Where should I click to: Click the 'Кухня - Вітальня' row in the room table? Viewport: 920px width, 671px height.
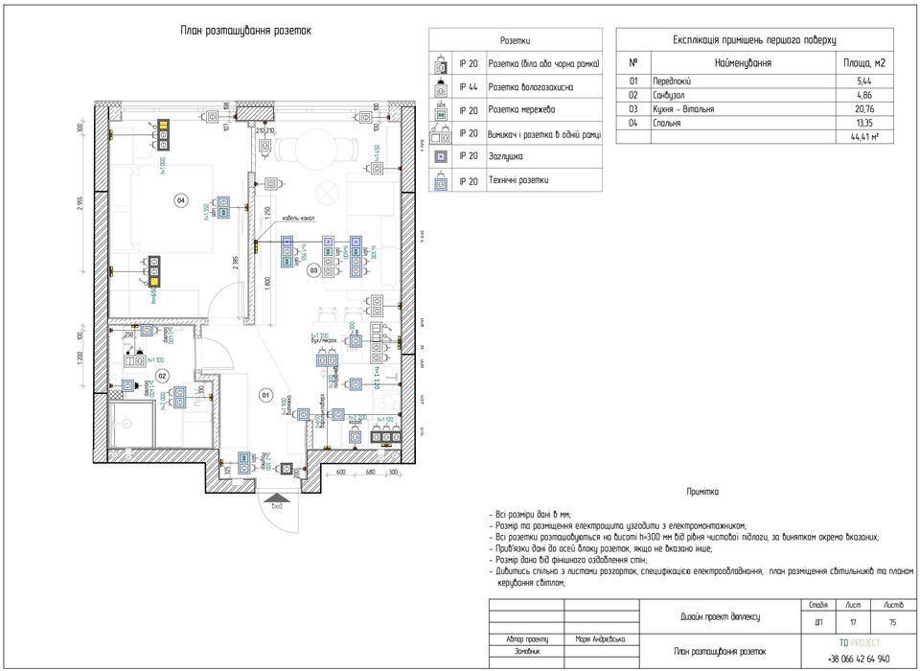(x=754, y=109)
